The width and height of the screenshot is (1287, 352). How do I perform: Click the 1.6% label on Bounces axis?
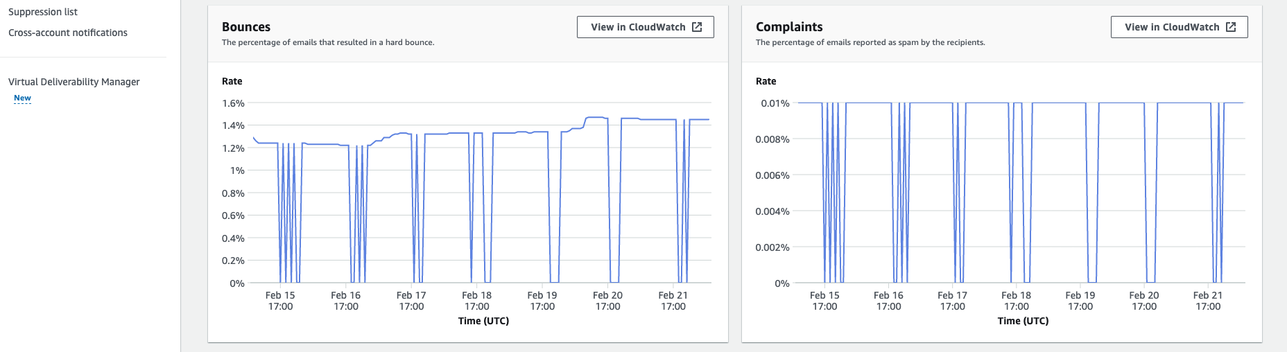(x=233, y=103)
